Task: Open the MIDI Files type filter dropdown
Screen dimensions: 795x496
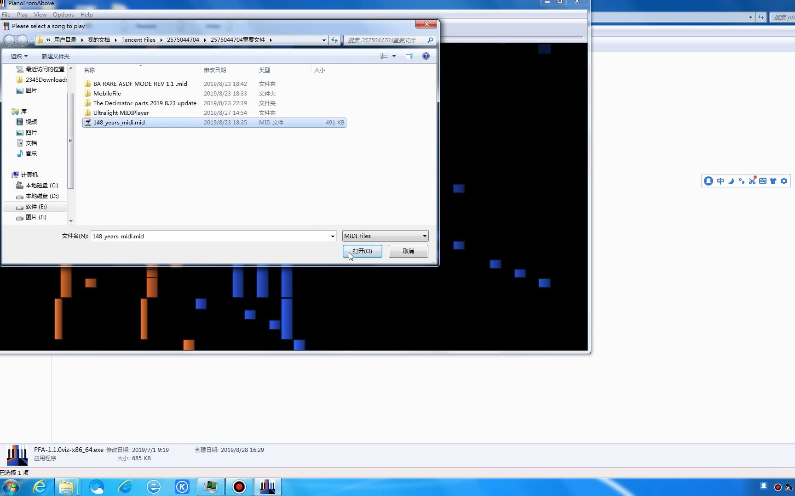Action: [x=386, y=236]
